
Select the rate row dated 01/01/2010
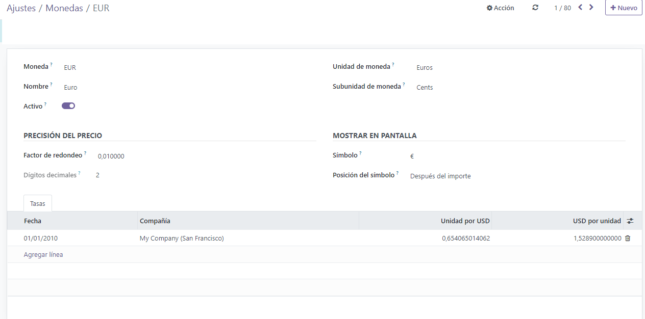point(40,238)
